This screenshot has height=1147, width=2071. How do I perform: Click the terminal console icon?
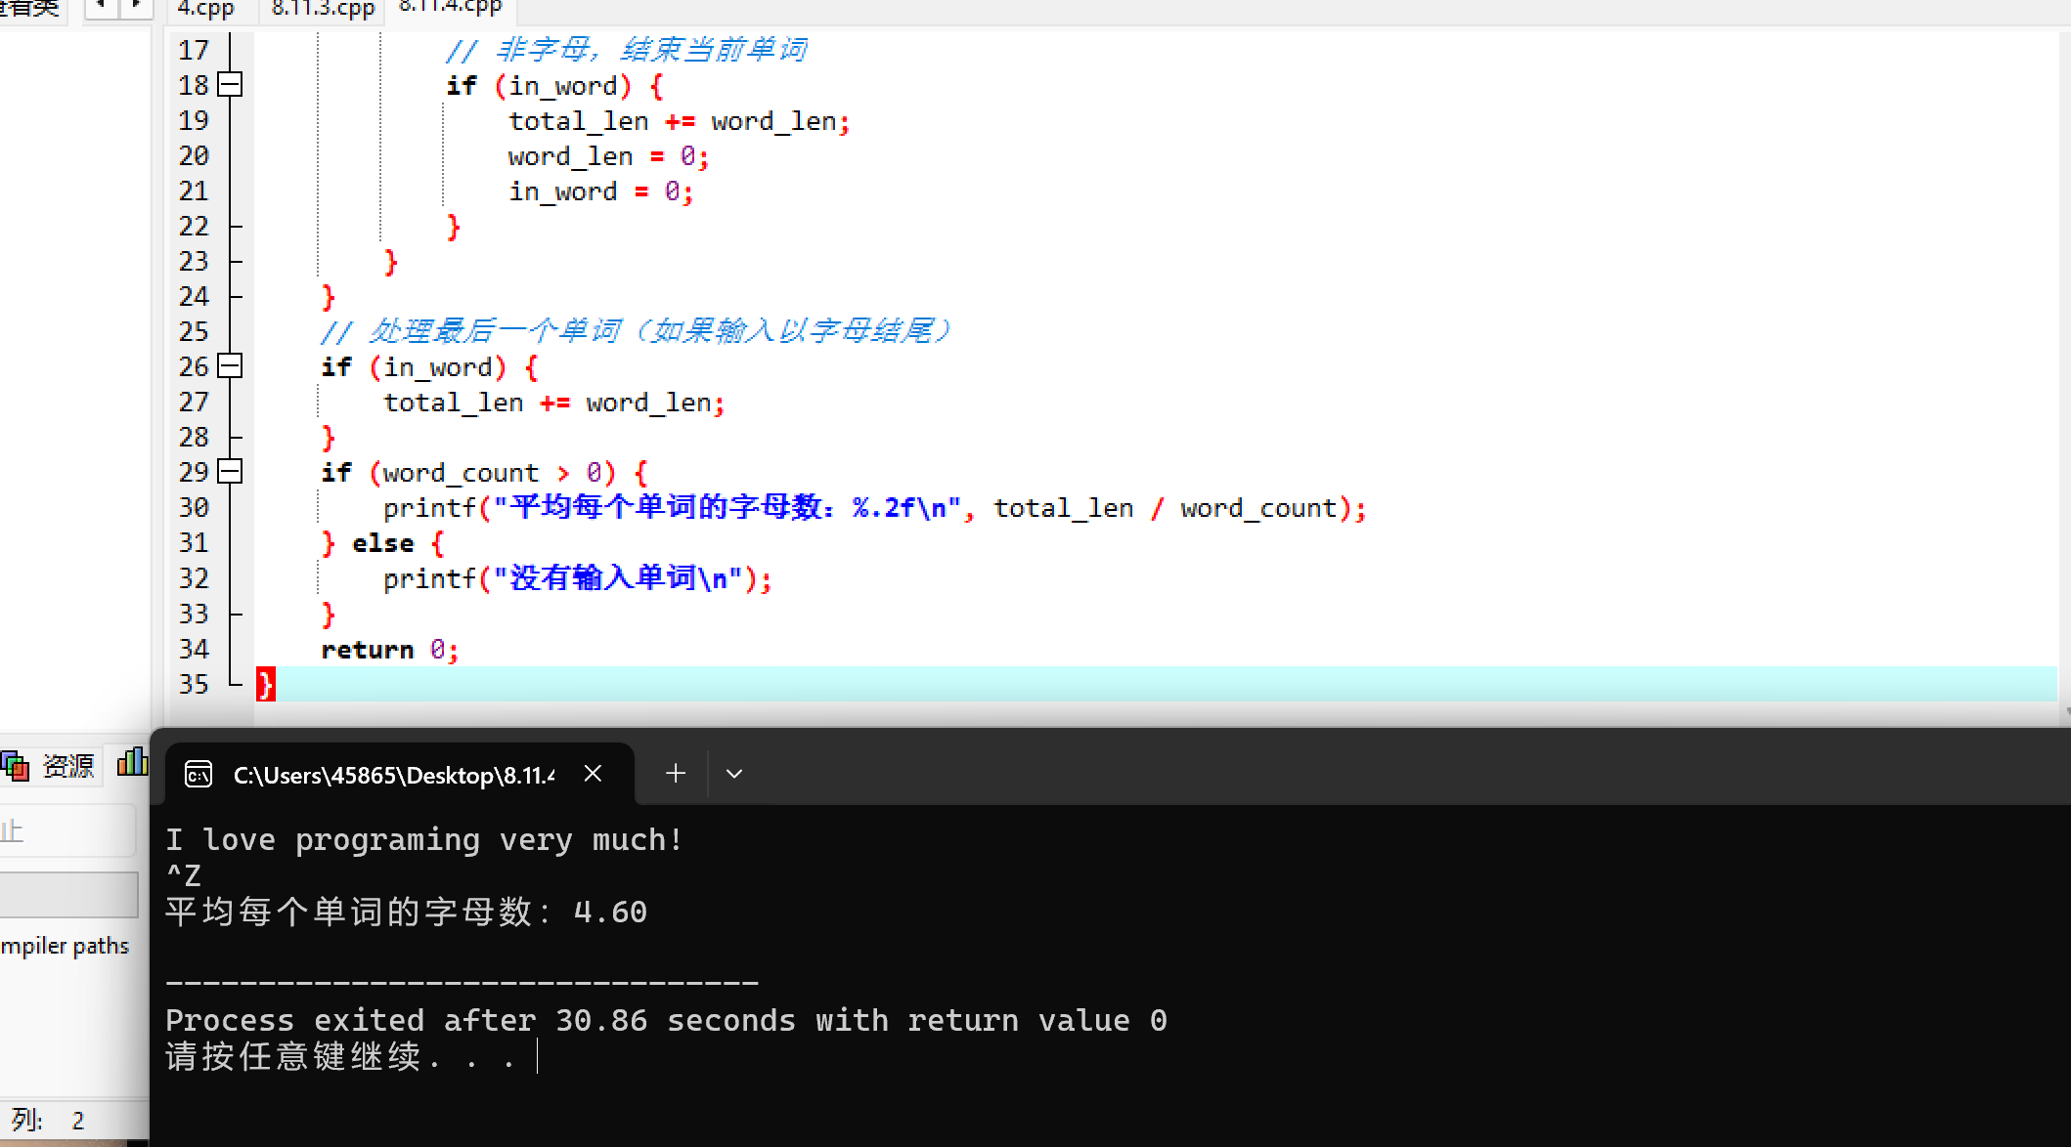click(198, 775)
